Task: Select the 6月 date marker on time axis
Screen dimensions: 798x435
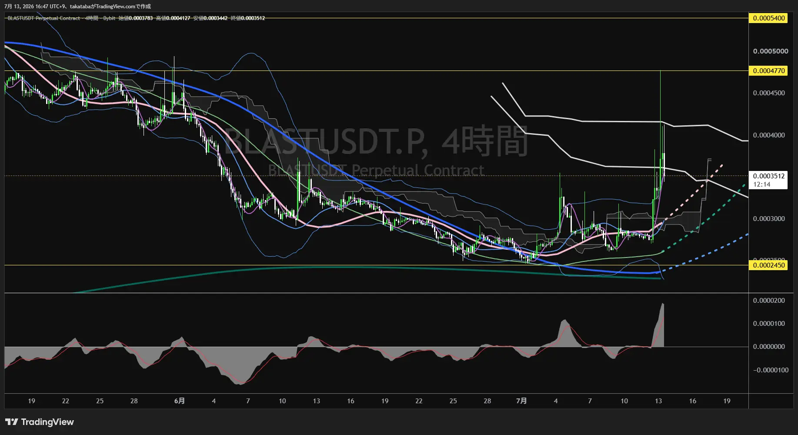Action: 179,401
